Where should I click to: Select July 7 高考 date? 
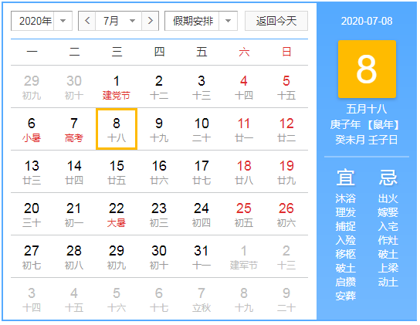click(x=74, y=130)
